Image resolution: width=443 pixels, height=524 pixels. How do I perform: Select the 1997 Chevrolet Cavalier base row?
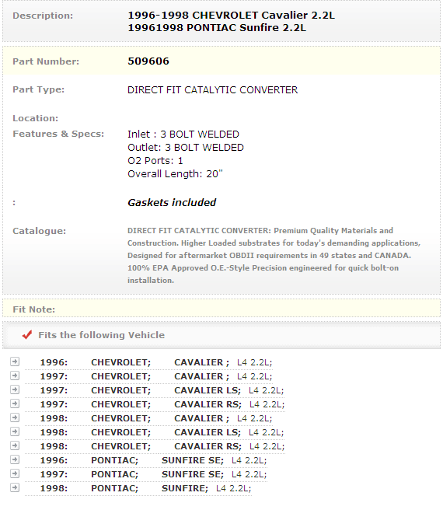point(148,376)
